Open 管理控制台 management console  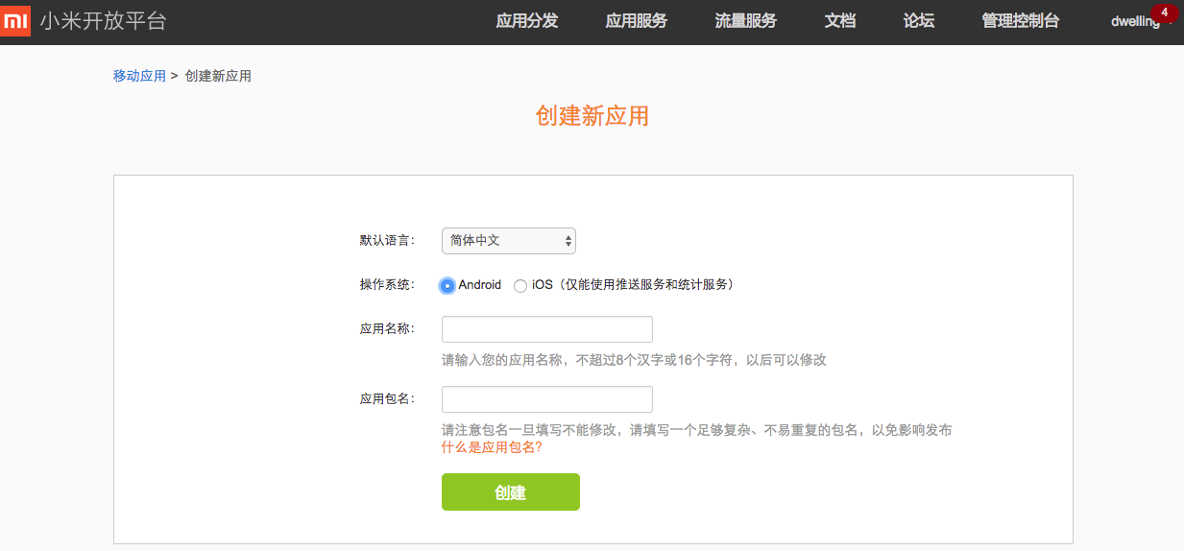point(1020,21)
